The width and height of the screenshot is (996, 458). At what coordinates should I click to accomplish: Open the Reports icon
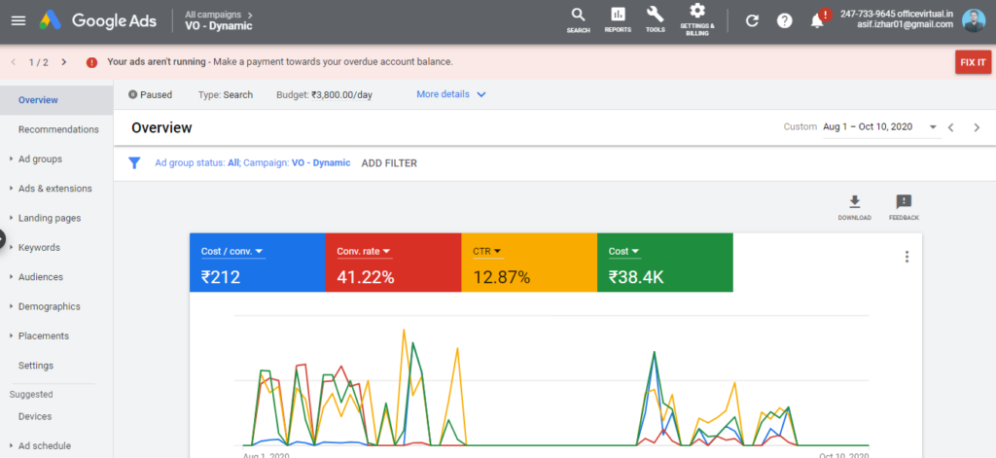click(618, 20)
